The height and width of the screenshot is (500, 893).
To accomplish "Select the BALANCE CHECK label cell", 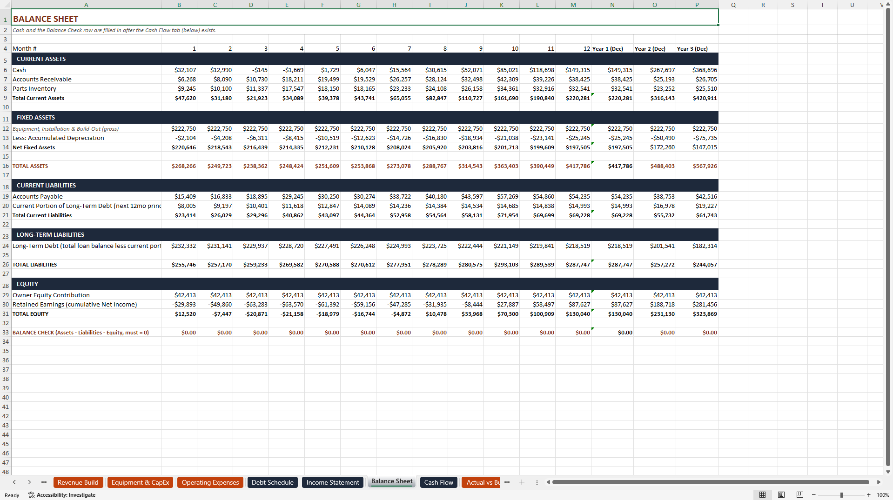I will (x=86, y=333).
